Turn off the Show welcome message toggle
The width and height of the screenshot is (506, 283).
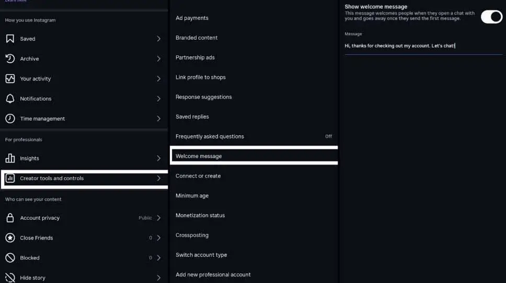pyautogui.click(x=491, y=16)
